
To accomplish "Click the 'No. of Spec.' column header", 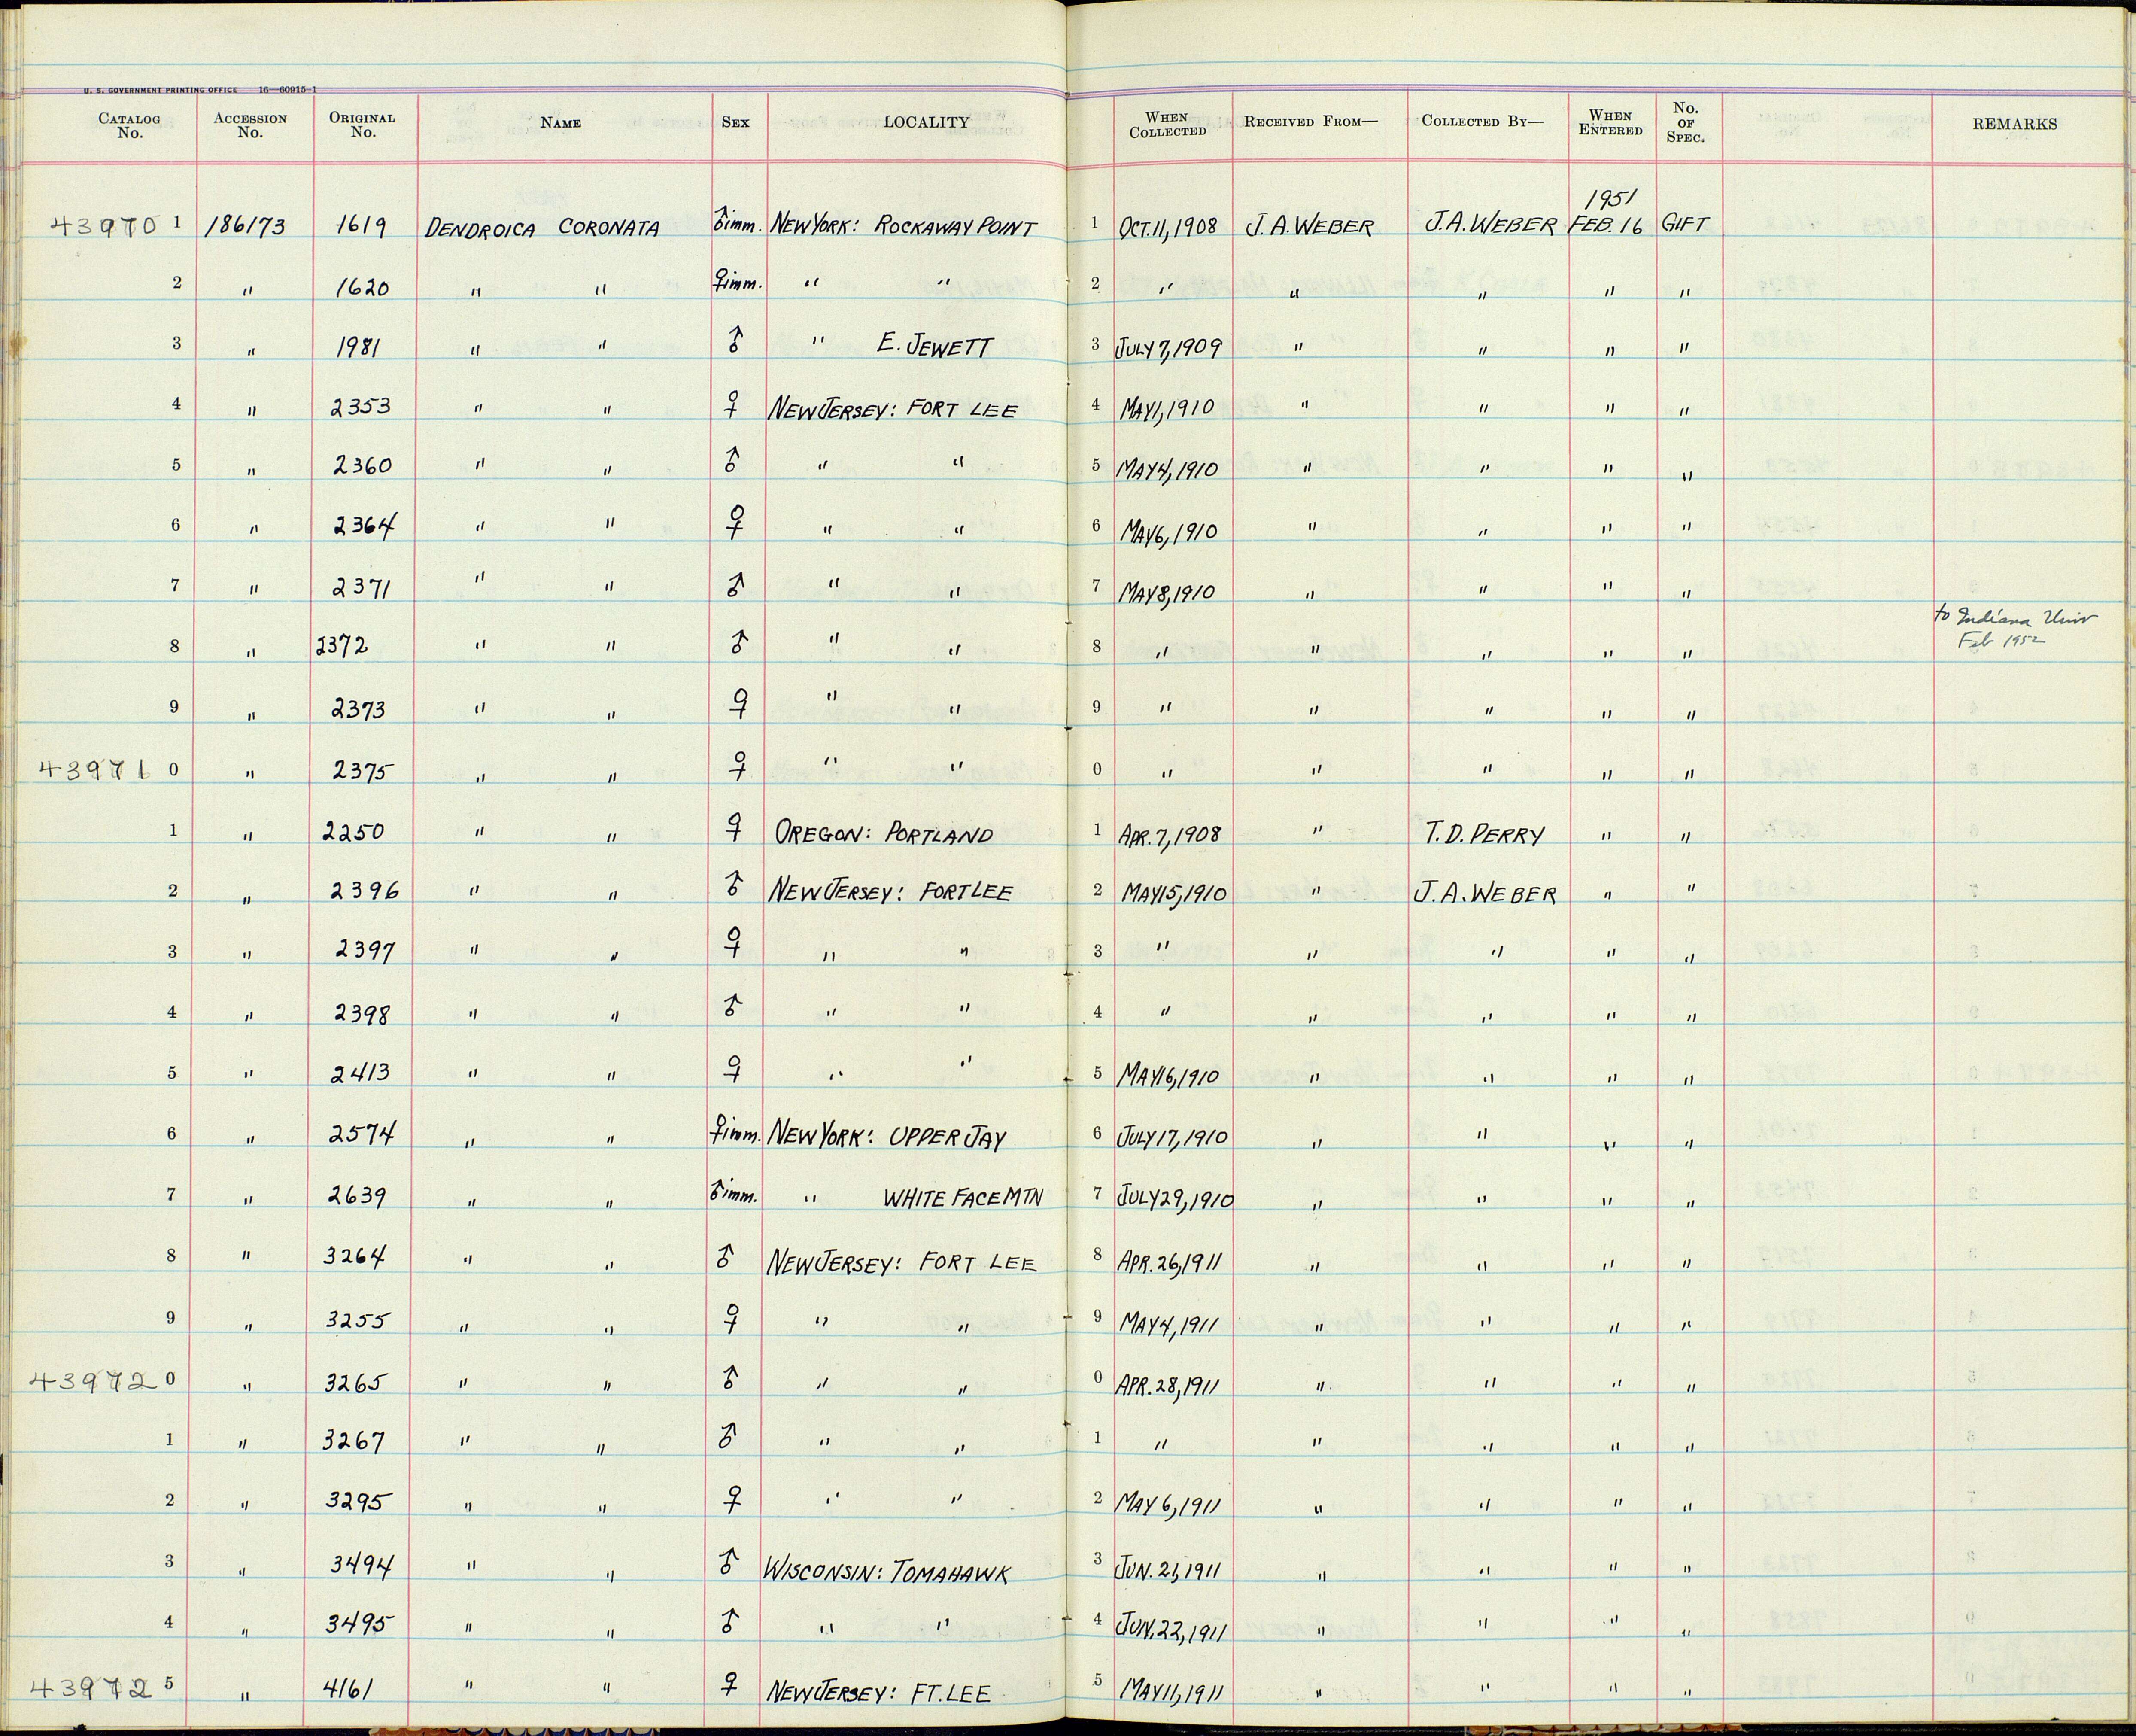I will pos(1685,123).
